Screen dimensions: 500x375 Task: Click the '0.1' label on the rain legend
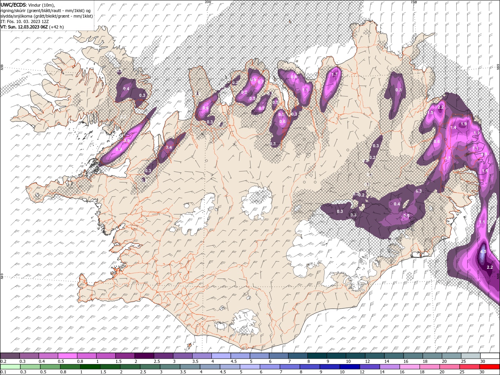[4, 372]
